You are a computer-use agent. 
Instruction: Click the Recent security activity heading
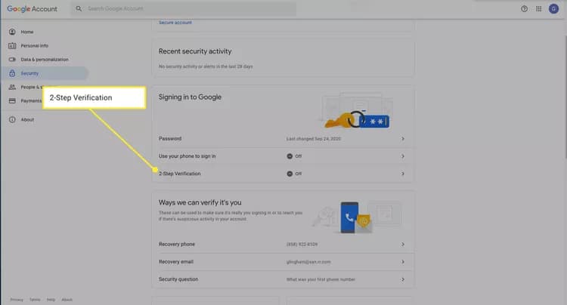(195, 51)
